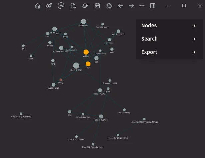The image size is (205, 158).
Task: Select the Templates graph node
Action: (83, 21)
